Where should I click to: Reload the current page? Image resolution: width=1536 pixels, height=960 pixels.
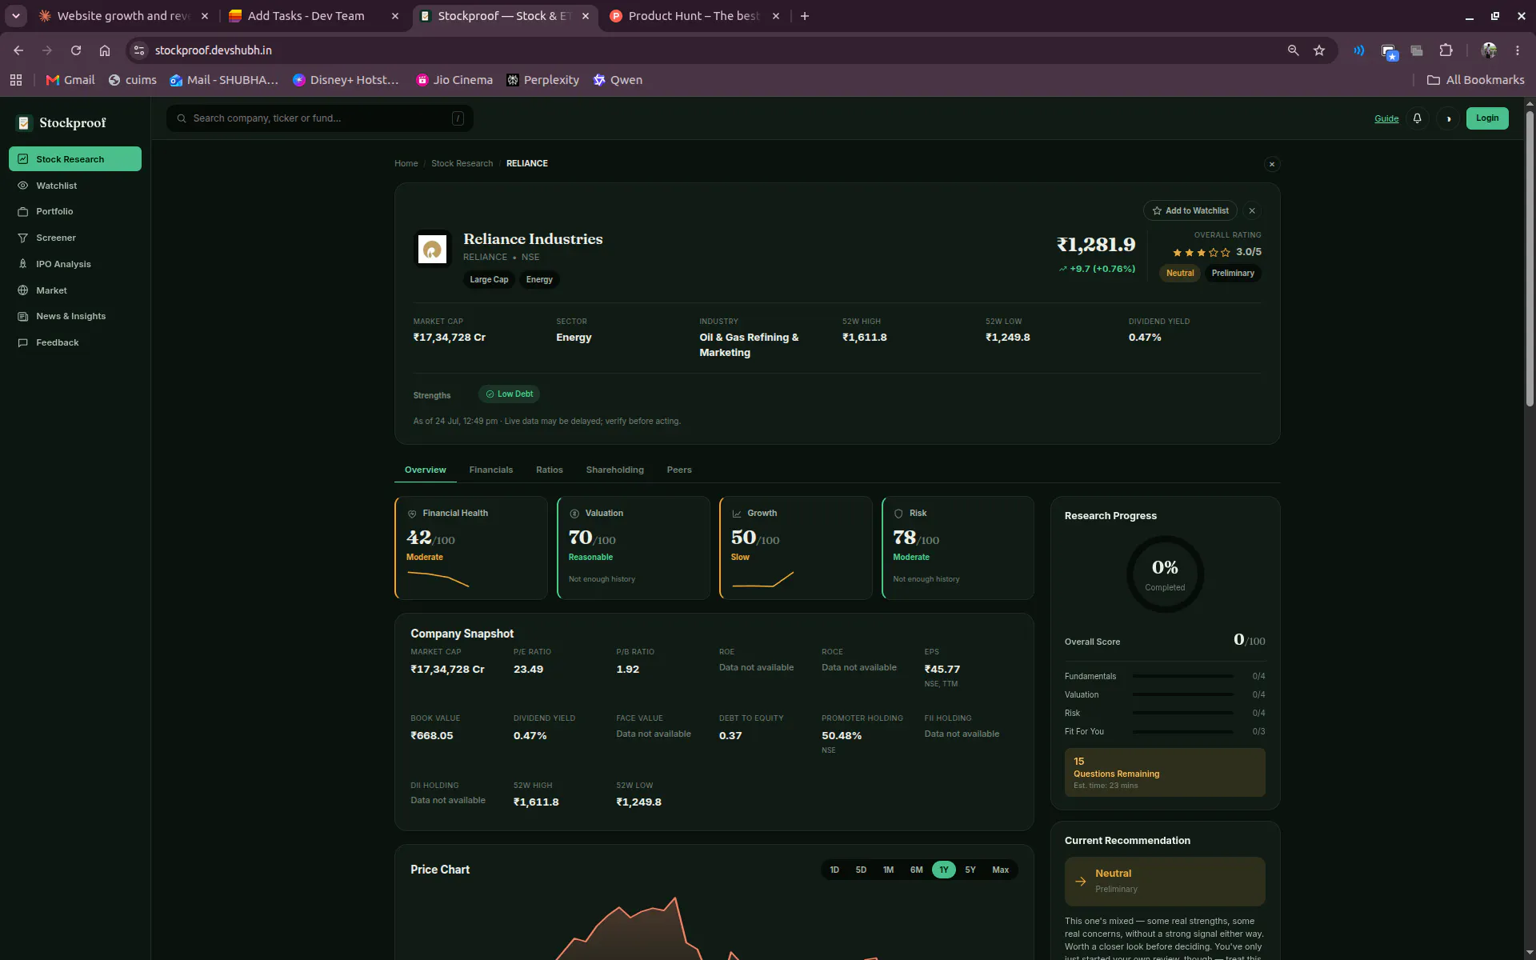[x=76, y=50]
